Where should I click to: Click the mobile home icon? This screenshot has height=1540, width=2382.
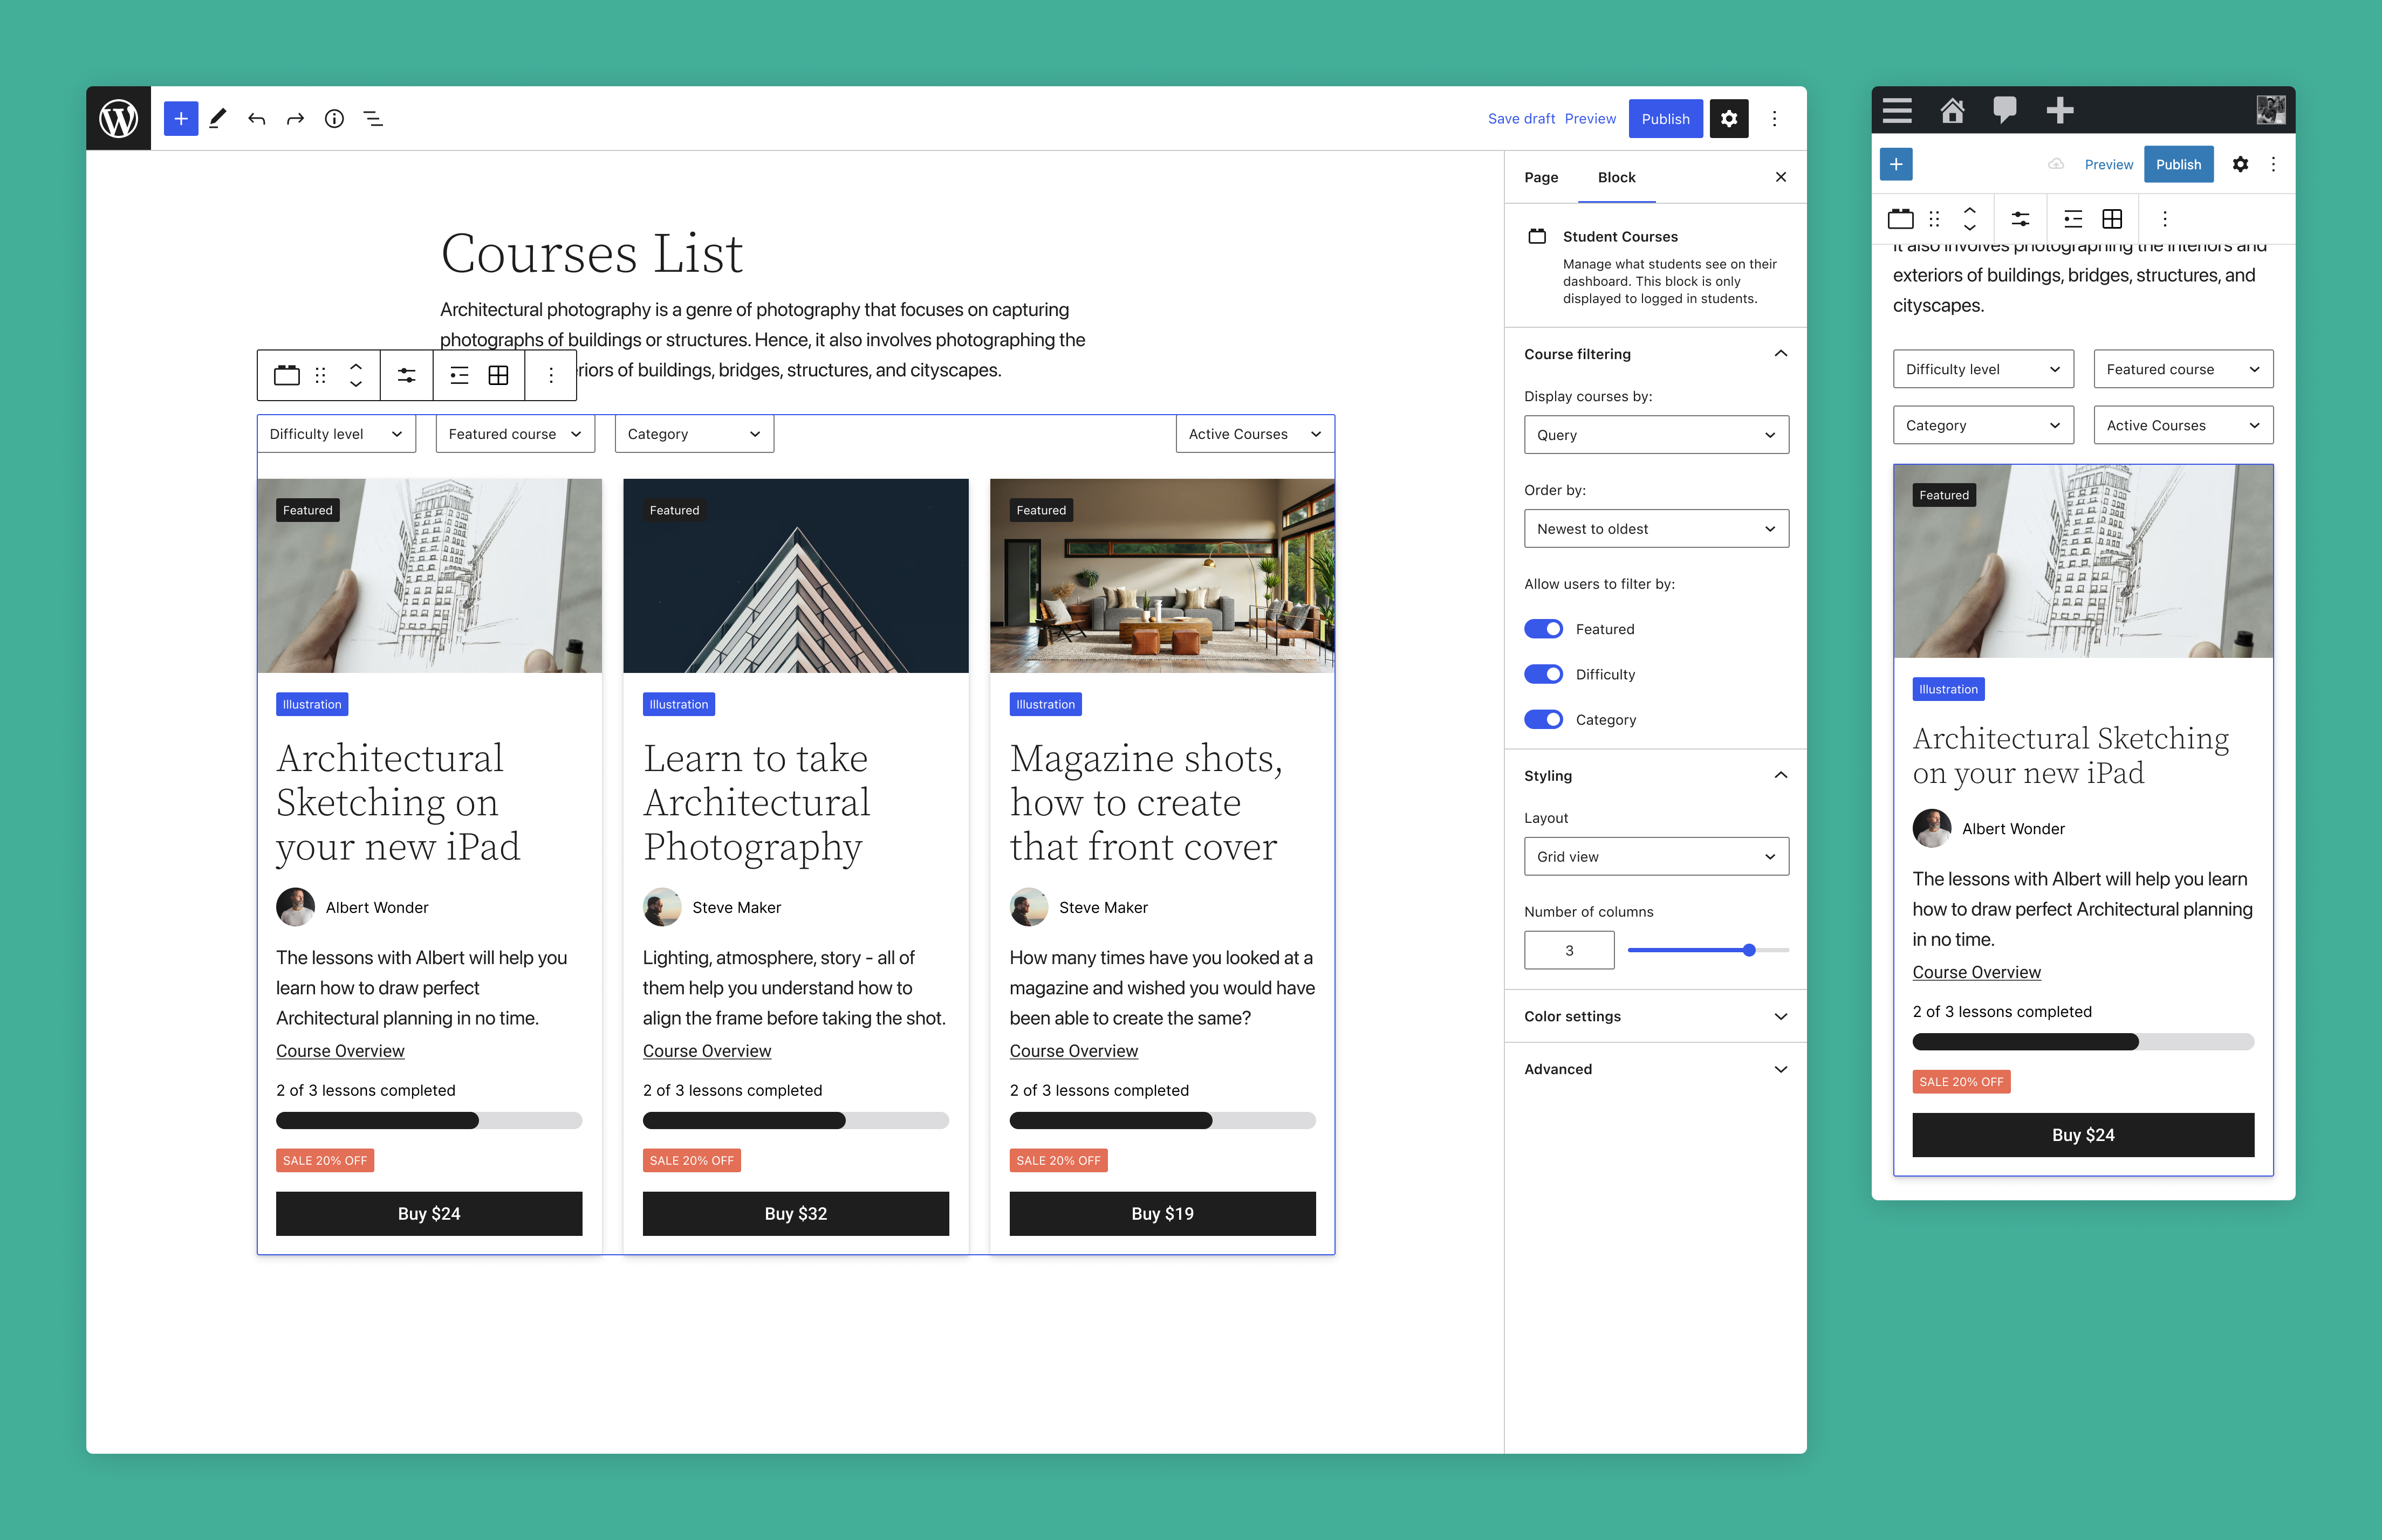pos(1952,110)
